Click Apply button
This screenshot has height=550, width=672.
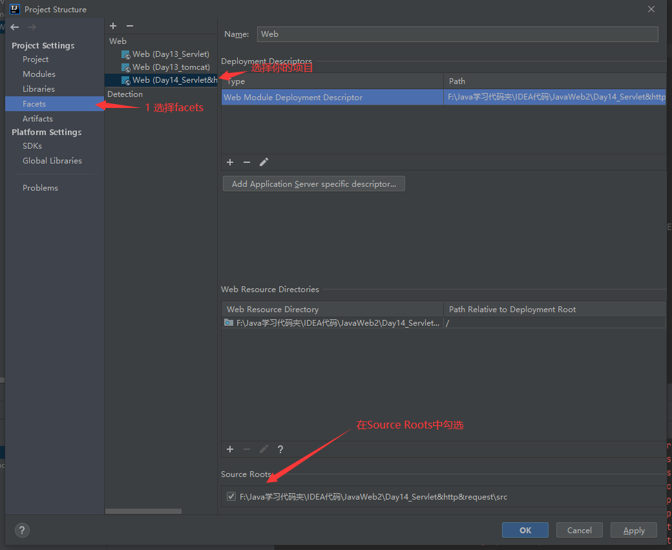[x=634, y=530]
